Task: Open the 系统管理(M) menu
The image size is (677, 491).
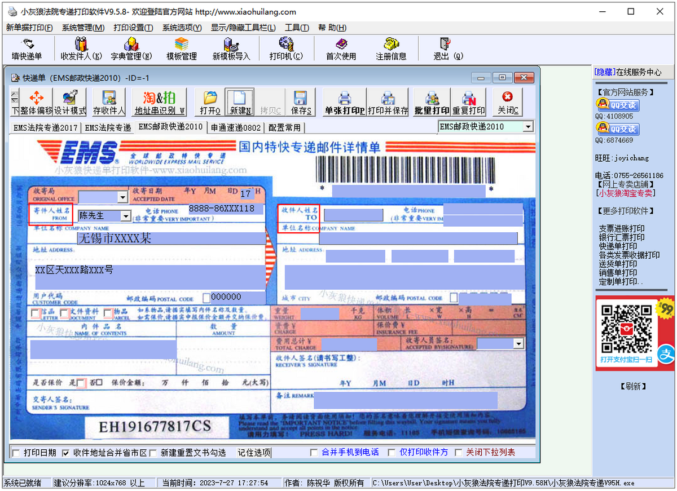Action: [83, 28]
